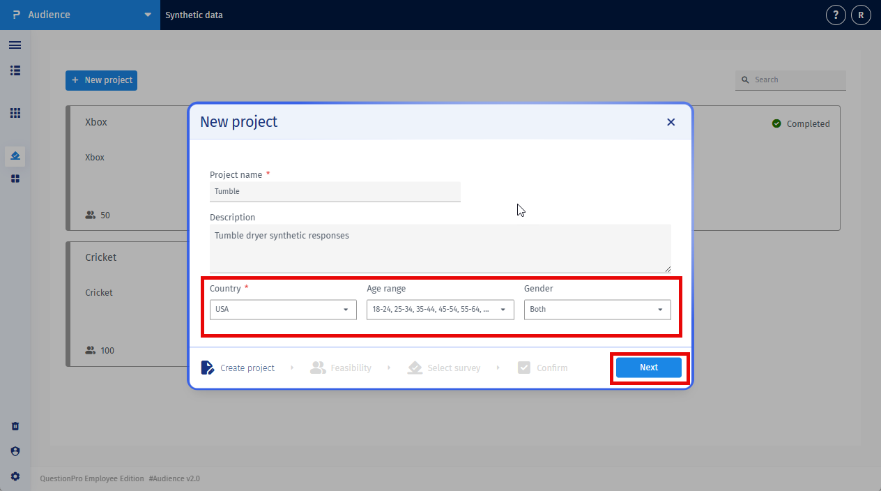Open the trash bin in sidebar
The width and height of the screenshot is (881, 491).
pyautogui.click(x=15, y=426)
